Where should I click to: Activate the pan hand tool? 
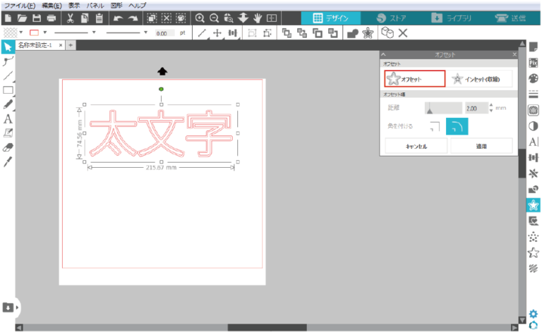pyautogui.click(x=258, y=18)
